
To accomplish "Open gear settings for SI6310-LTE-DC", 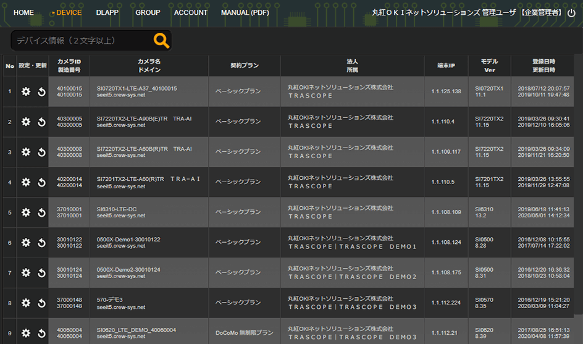I will (26, 212).
